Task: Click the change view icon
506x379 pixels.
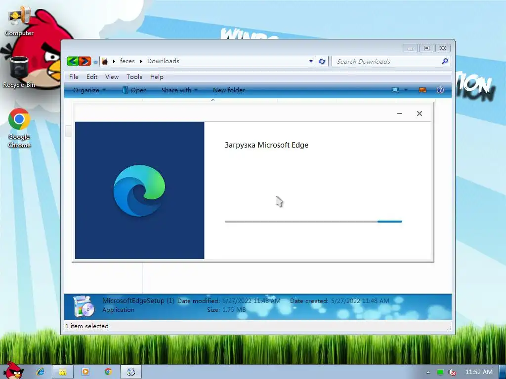Action: coord(395,90)
